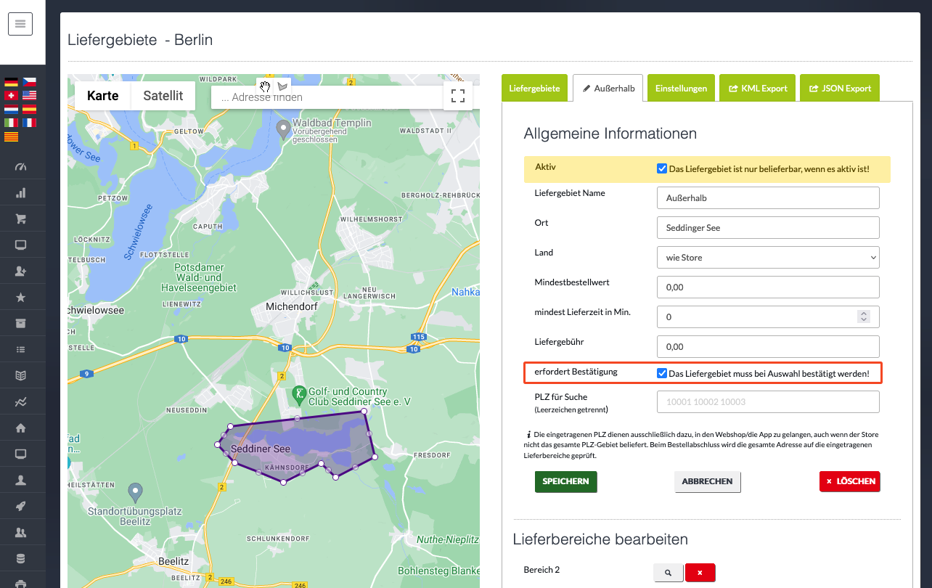Viewport: 932px width, 588px height.
Task: Click the 'Bereich 2' label
Action: point(541,570)
